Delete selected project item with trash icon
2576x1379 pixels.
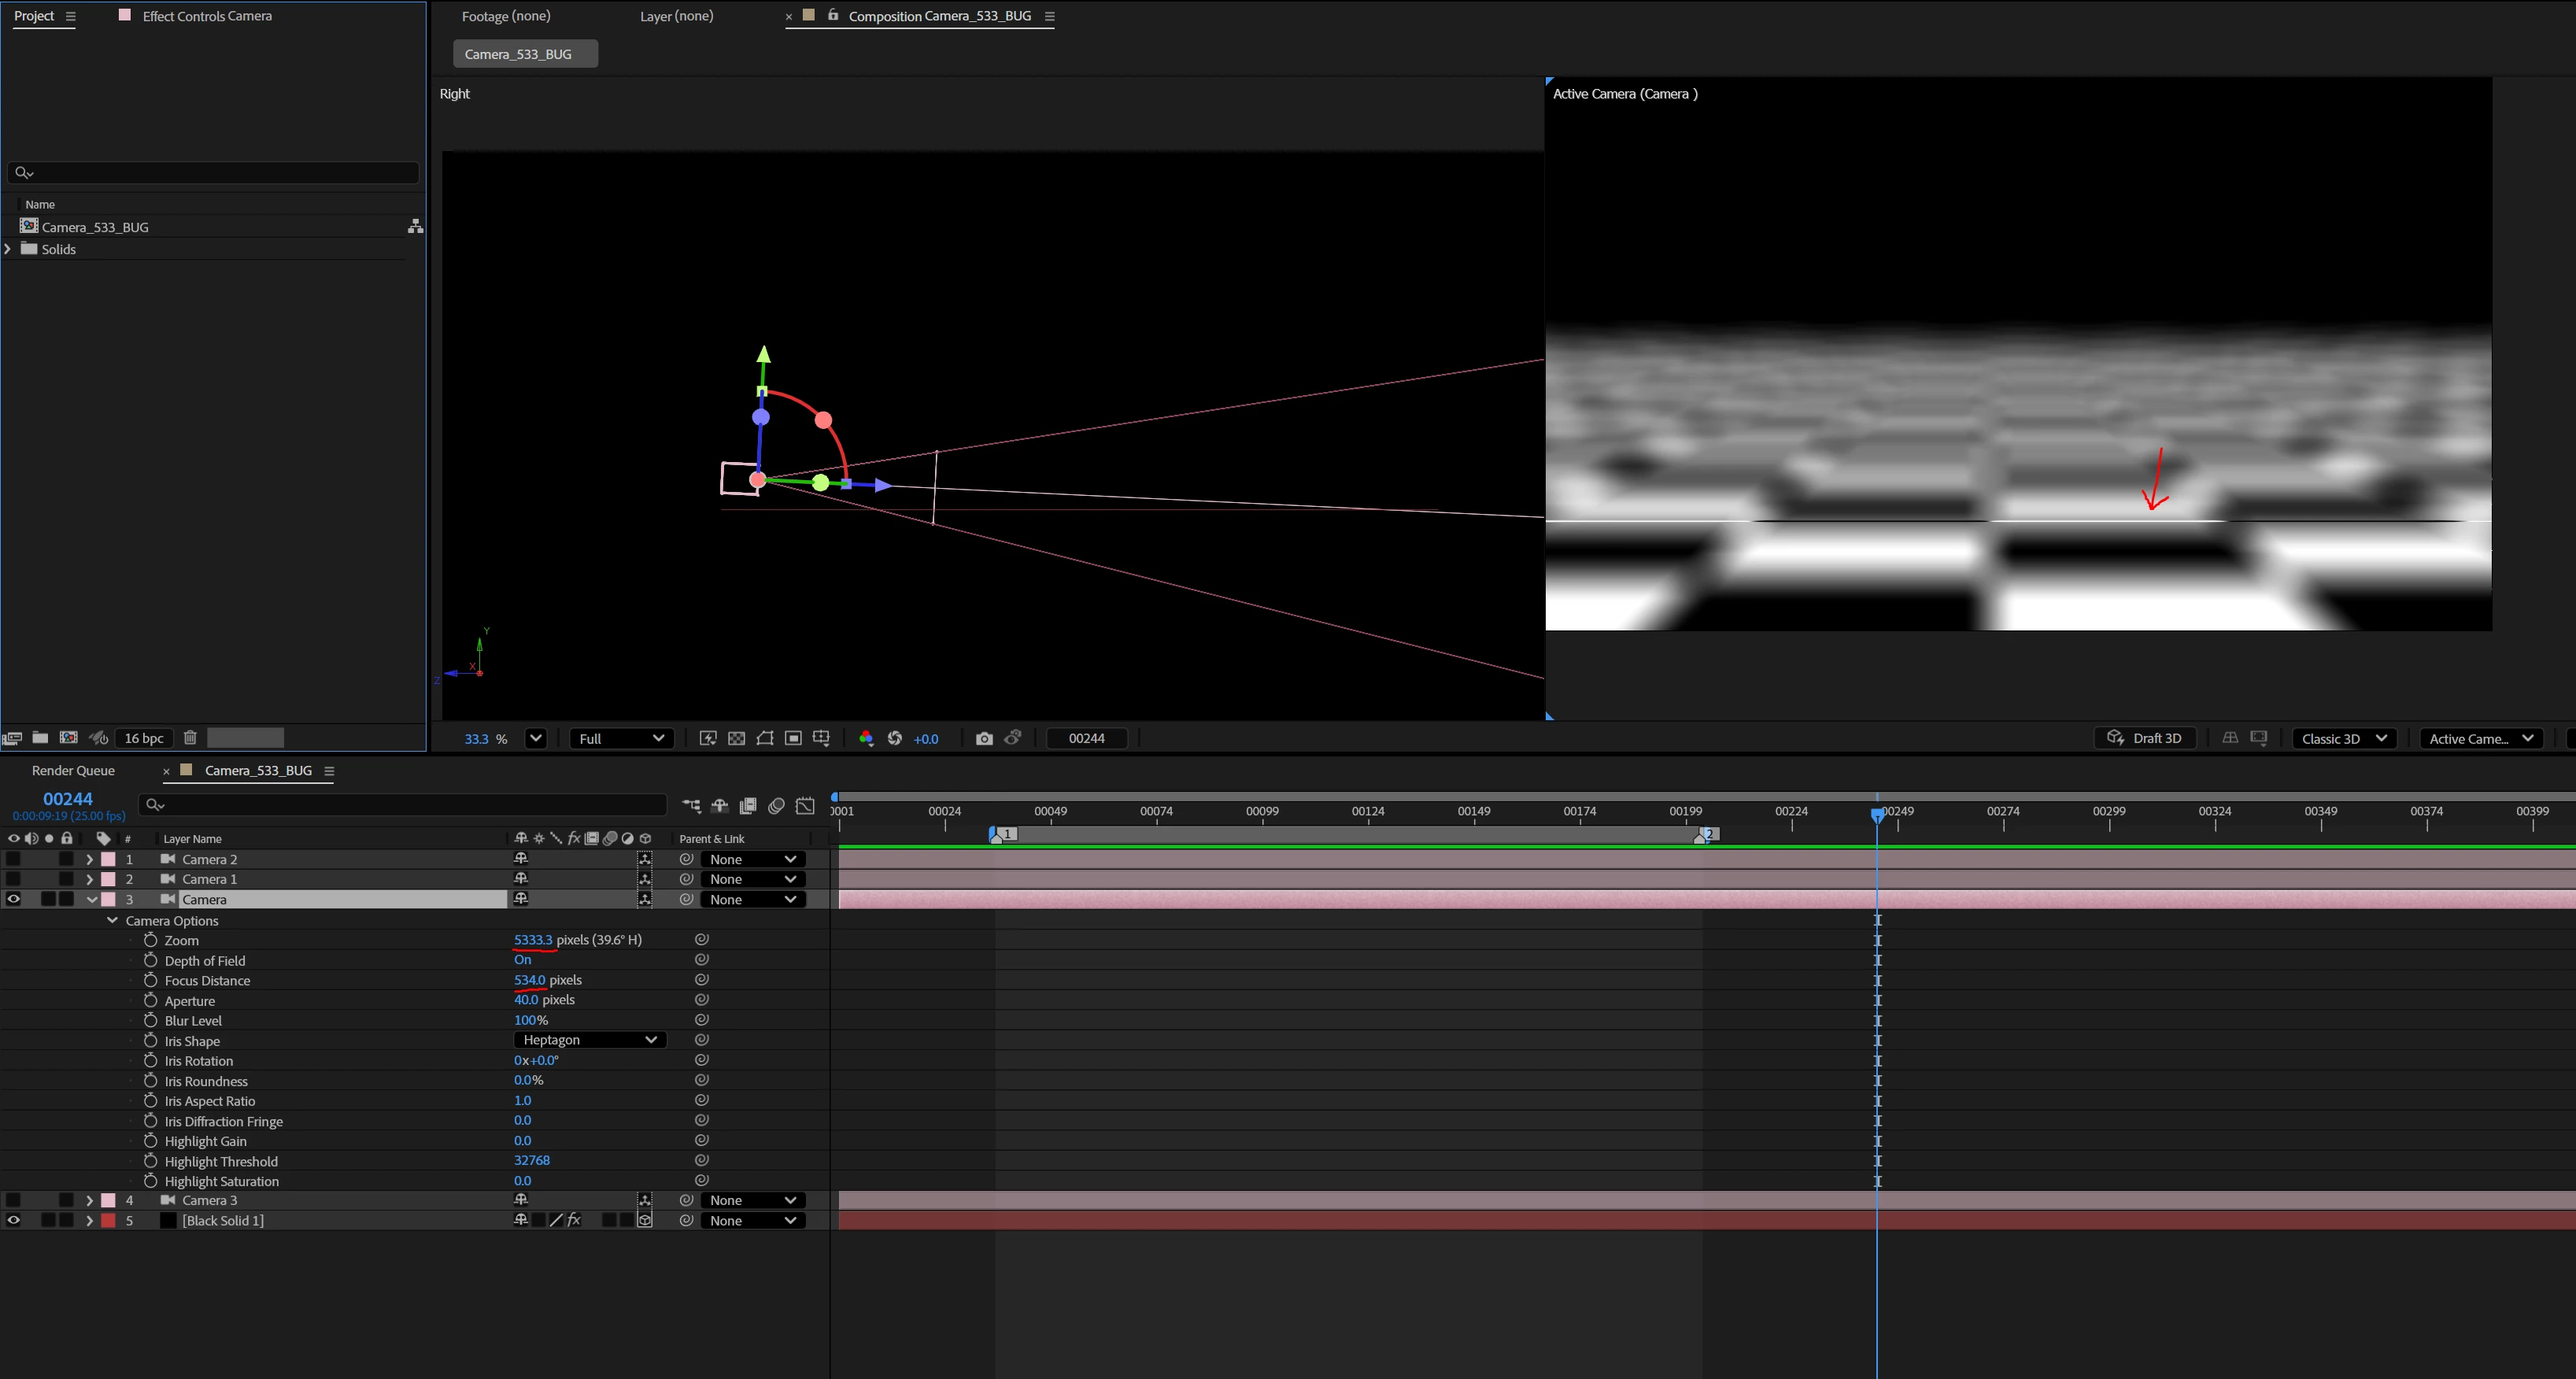pyautogui.click(x=190, y=738)
